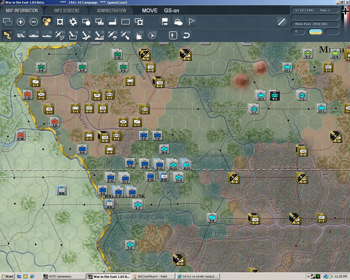Click the rectangle-with-gear map icon
The width and height of the screenshot is (350, 280).
tap(139, 22)
